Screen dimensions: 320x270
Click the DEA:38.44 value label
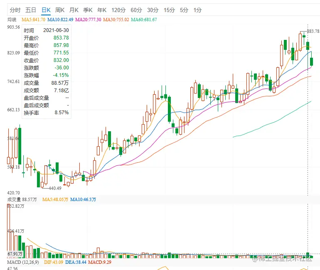point(76,262)
